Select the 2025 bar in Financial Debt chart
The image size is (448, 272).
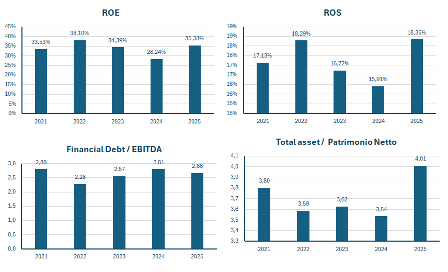pos(197,210)
